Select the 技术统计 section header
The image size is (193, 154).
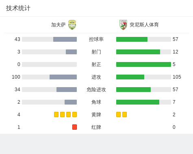click(x=18, y=8)
